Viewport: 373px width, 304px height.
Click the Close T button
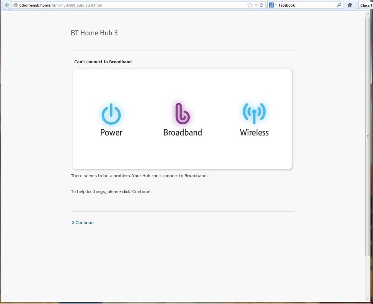366,5
